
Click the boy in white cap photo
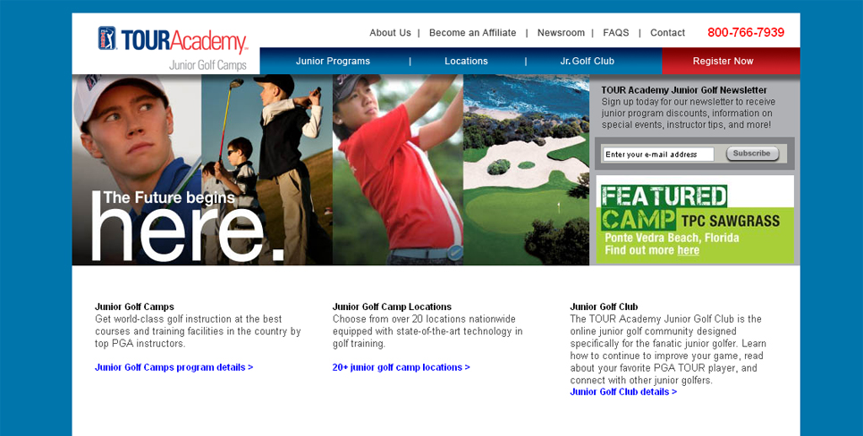coord(137,170)
